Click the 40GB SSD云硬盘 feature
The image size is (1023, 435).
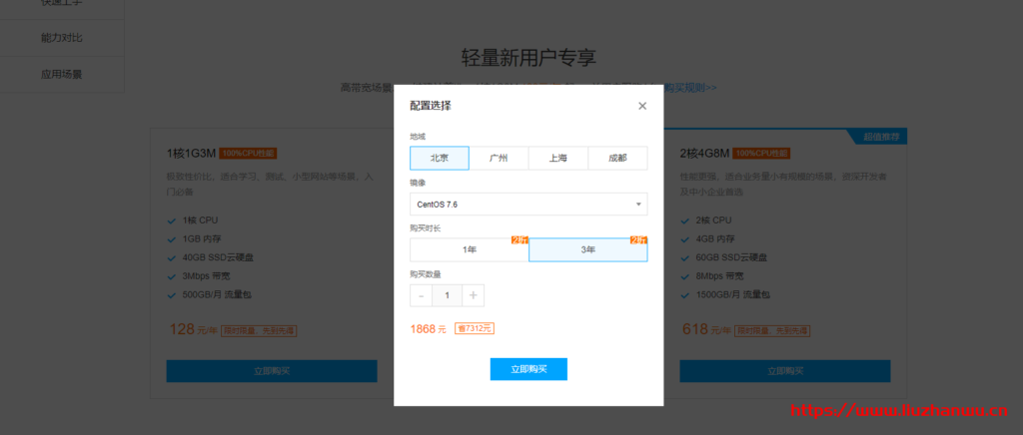click(x=218, y=257)
